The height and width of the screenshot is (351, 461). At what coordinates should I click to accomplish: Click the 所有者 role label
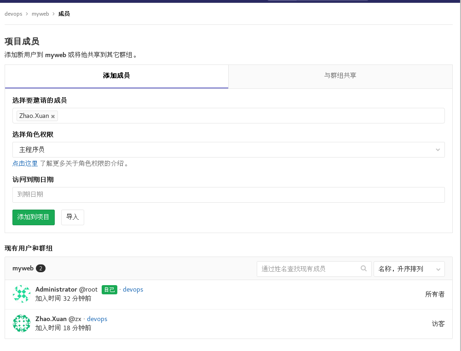pos(435,294)
